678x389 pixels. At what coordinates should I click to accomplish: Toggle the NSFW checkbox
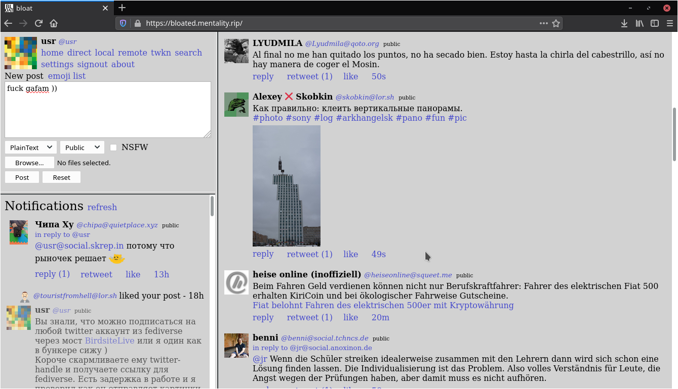(x=113, y=148)
